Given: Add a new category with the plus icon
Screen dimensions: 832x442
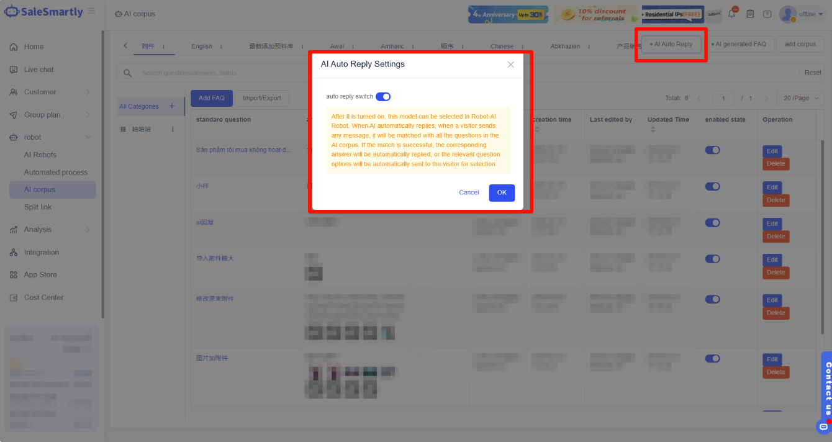Looking at the screenshot, I should pyautogui.click(x=172, y=106).
